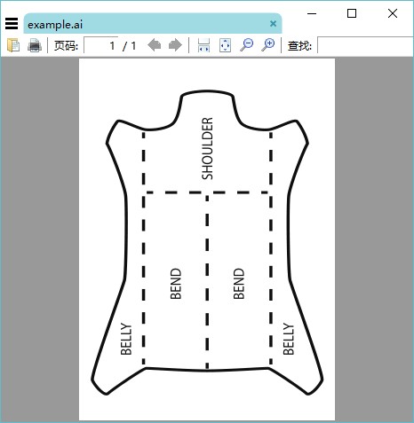Screen dimensions: 414x423
Task: Click the fit page icon
Action: coord(225,45)
